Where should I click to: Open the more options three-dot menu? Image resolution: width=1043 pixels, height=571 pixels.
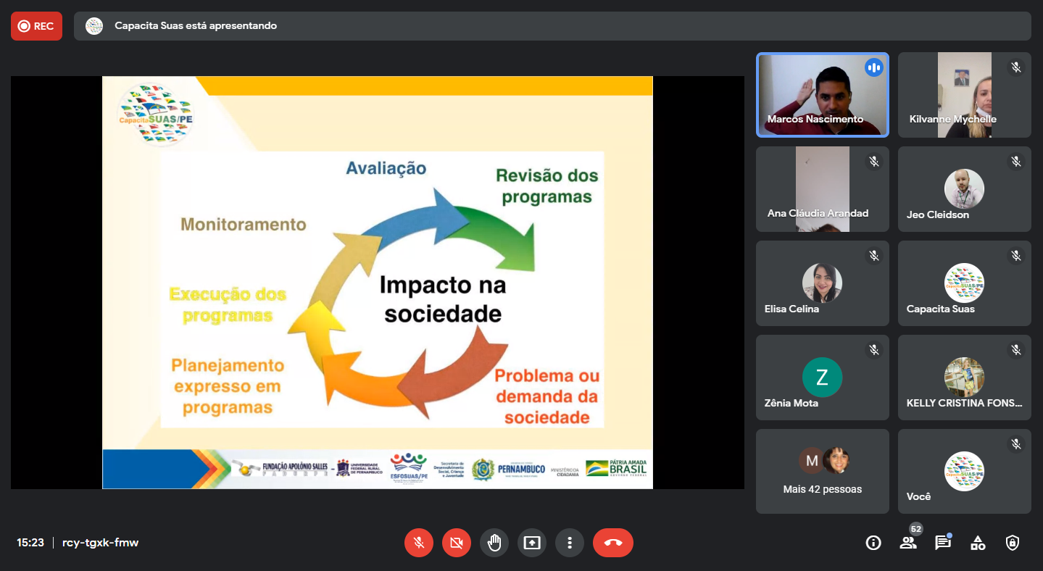pyautogui.click(x=570, y=542)
